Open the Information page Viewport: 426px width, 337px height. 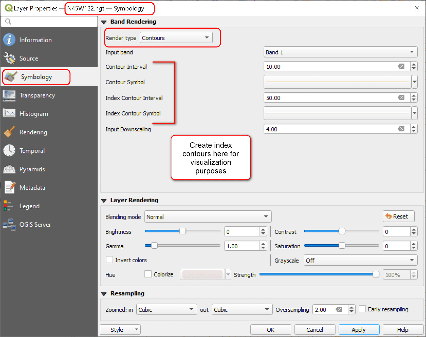click(x=35, y=40)
